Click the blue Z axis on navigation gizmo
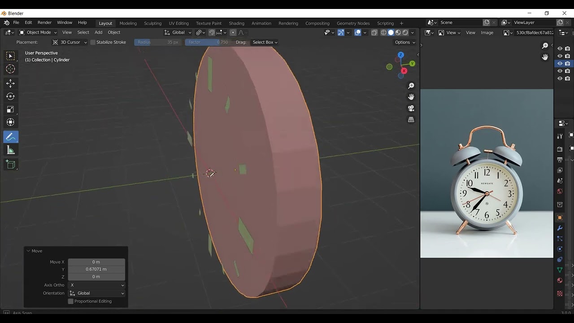This screenshot has width=574, height=323. (x=401, y=55)
